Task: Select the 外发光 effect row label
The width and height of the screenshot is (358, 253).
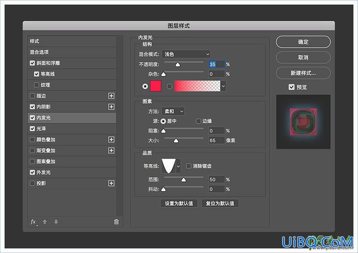Action: (x=43, y=172)
